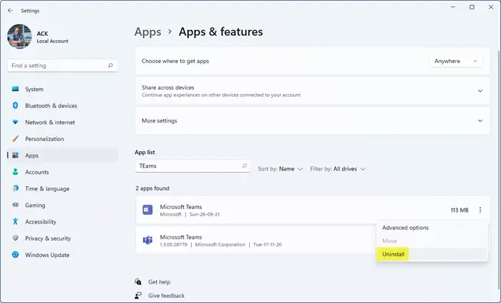The image size is (501, 303).
Task: Click the Sun-26-09-21 install date text
Action: pyautogui.click(x=205, y=214)
